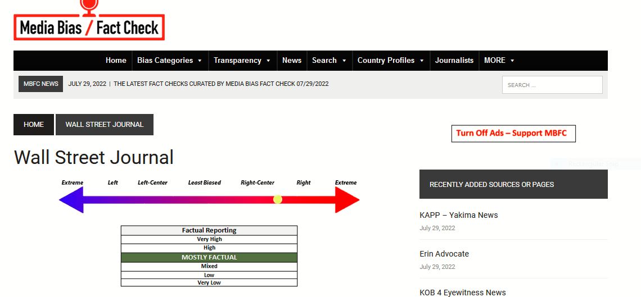641x297 pixels.
Task: Click the HOME breadcrumb button
Action: click(34, 125)
